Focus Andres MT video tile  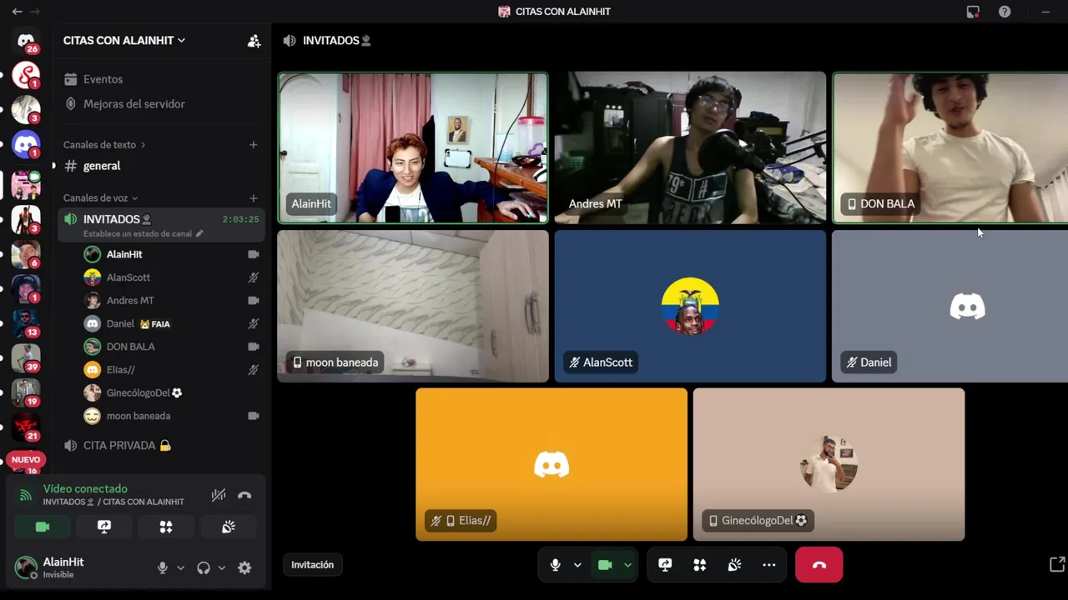pos(690,148)
